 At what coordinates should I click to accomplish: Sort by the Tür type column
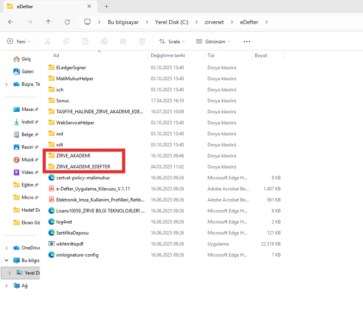tap(211, 55)
